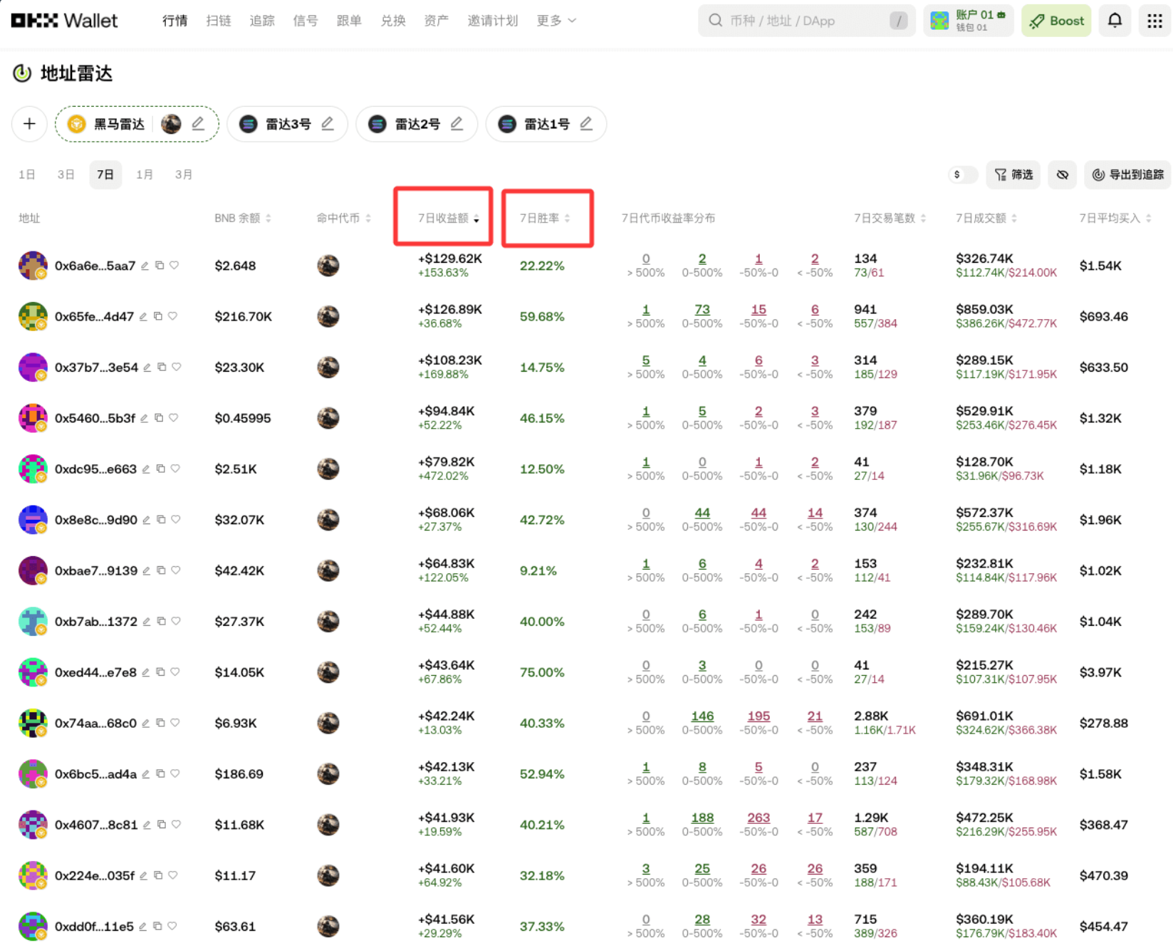Expand the 更多 dropdown menu
This screenshot has width=1173, height=950.
(x=556, y=21)
